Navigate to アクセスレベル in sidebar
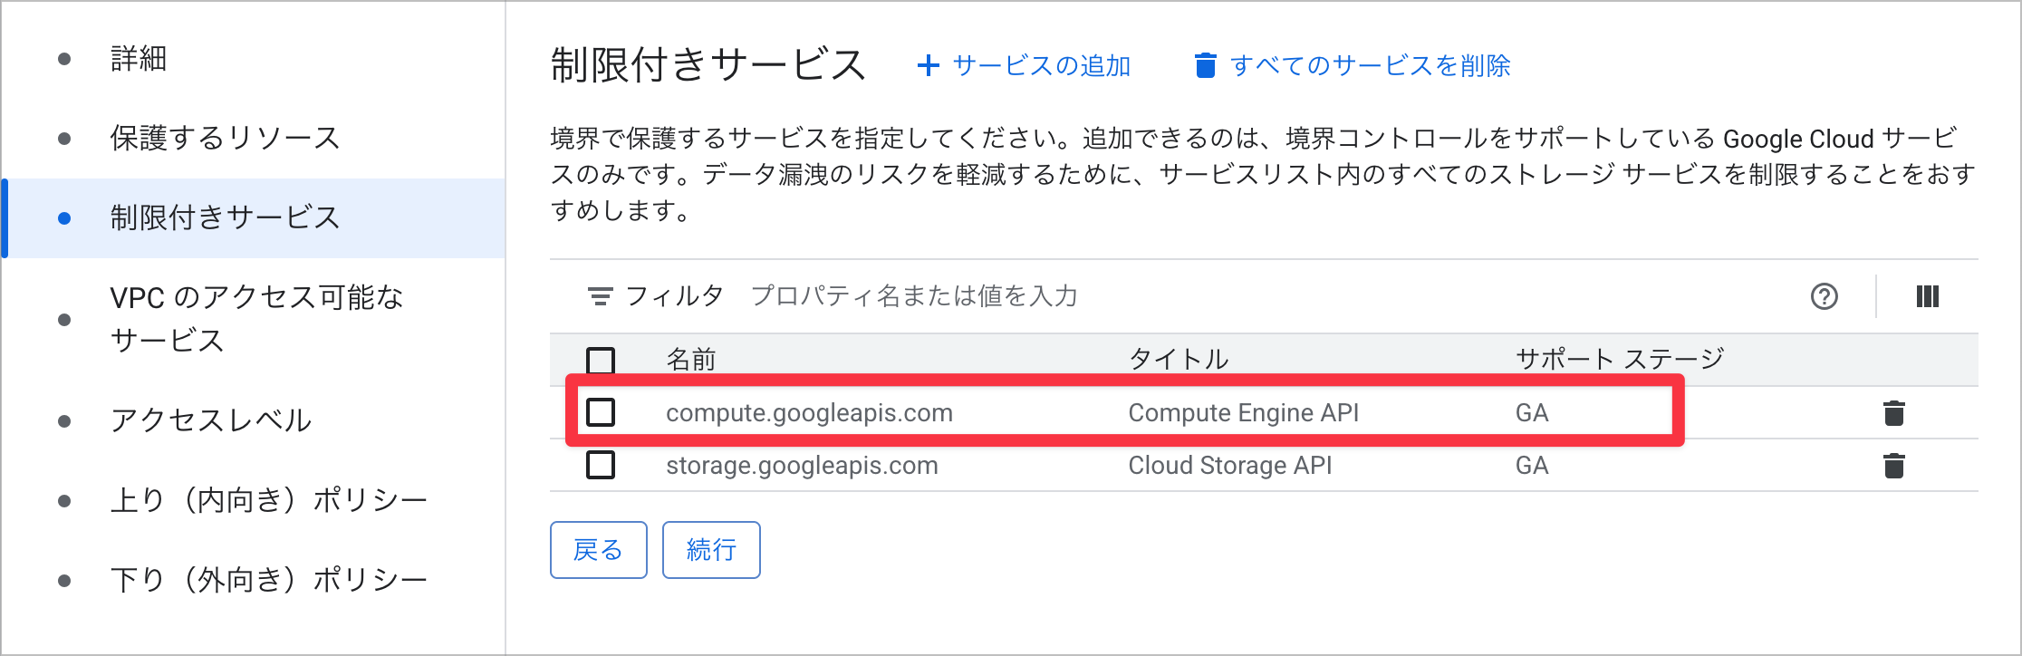Image resolution: width=2022 pixels, height=656 pixels. pyautogui.click(x=210, y=420)
